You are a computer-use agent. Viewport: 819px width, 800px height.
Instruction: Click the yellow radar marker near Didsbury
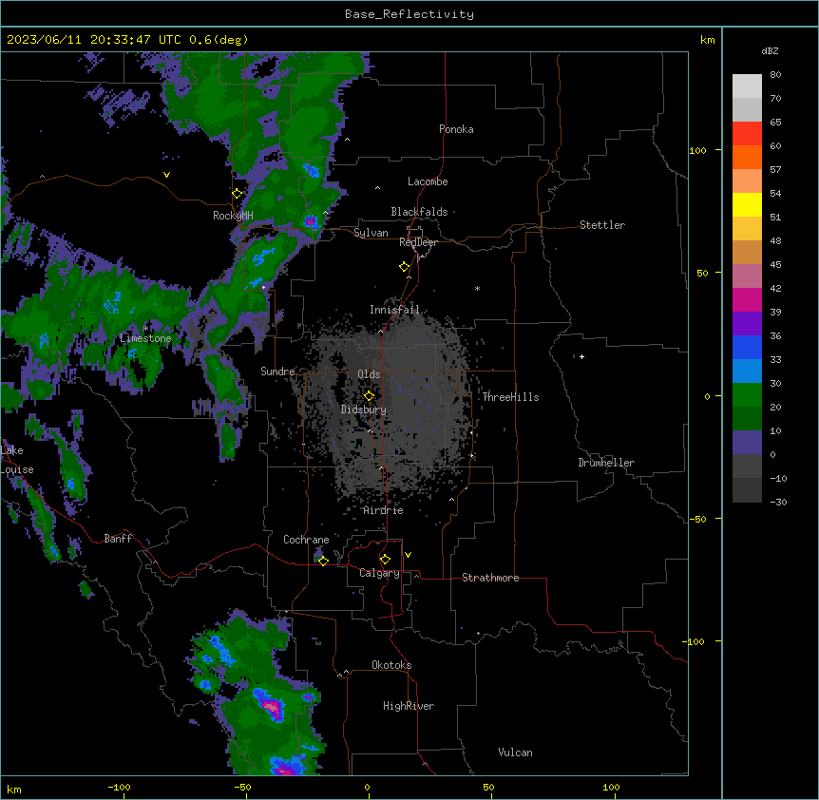tap(369, 396)
